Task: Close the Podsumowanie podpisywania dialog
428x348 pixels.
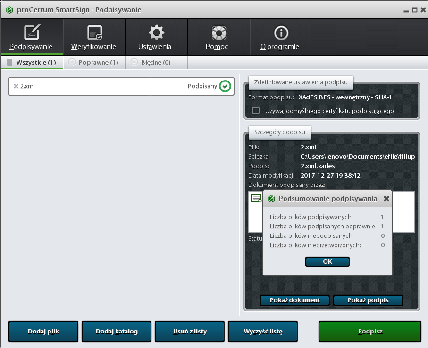Action: point(386,199)
